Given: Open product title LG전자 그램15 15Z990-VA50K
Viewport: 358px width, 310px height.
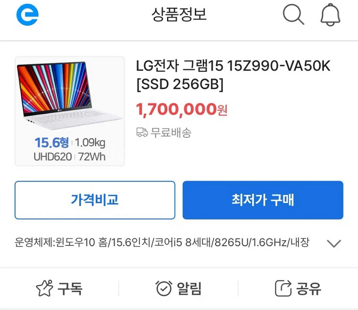Looking at the screenshot, I should pyautogui.click(x=233, y=75).
